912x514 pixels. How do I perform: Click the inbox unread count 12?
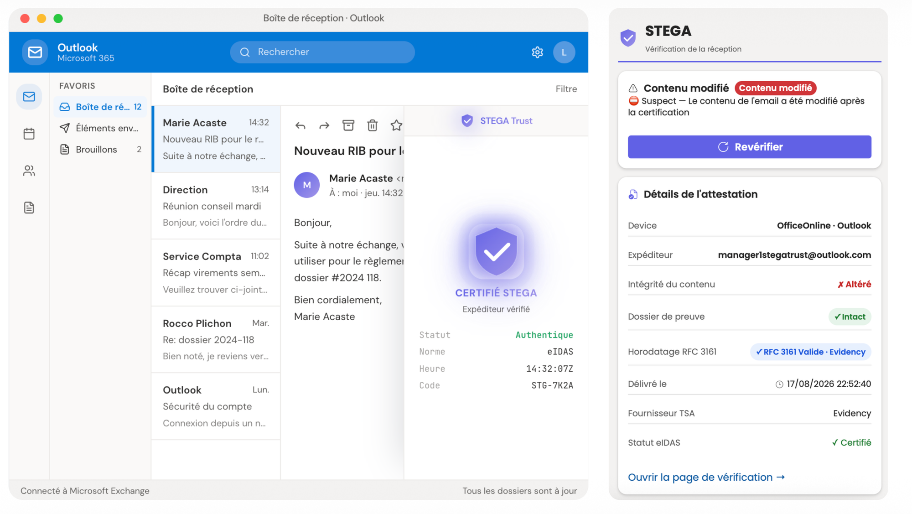pos(137,107)
